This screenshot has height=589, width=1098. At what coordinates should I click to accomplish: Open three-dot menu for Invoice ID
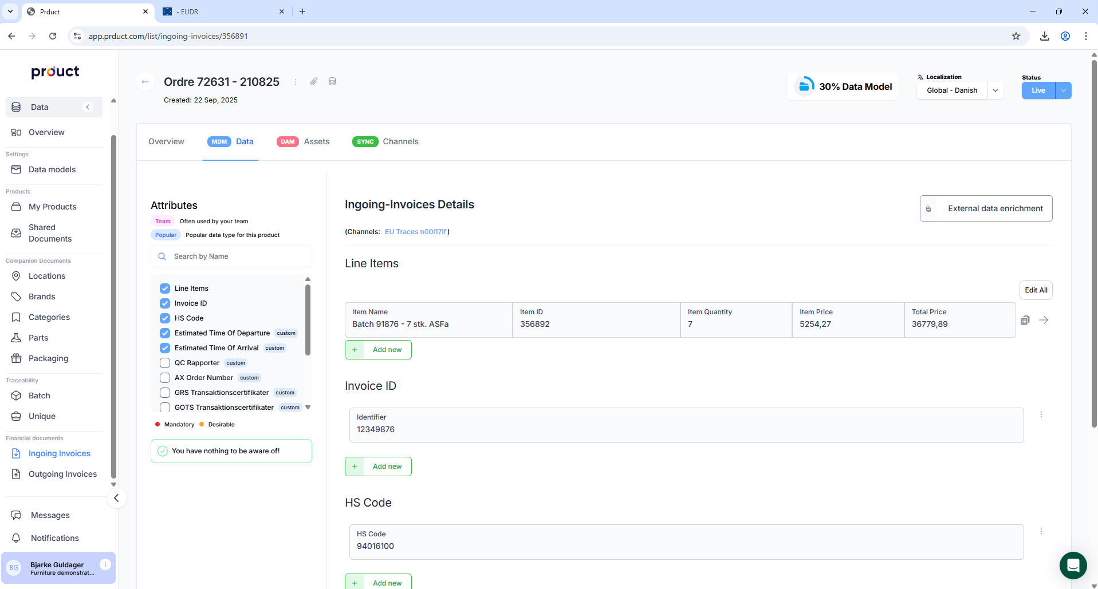coord(1041,414)
